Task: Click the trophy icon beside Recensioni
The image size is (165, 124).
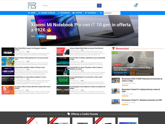Action: 113,48
